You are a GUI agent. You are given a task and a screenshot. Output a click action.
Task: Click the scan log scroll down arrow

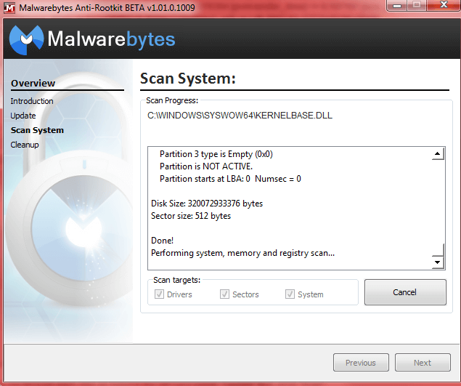[x=438, y=262]
